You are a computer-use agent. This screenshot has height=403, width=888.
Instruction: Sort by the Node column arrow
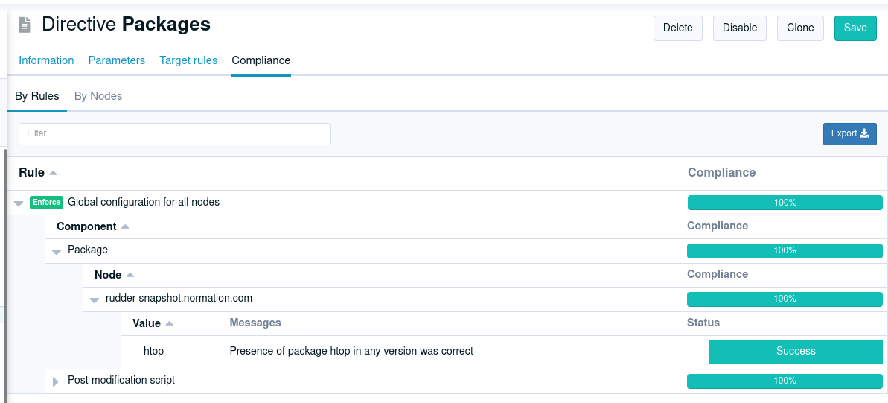[130, 275]
